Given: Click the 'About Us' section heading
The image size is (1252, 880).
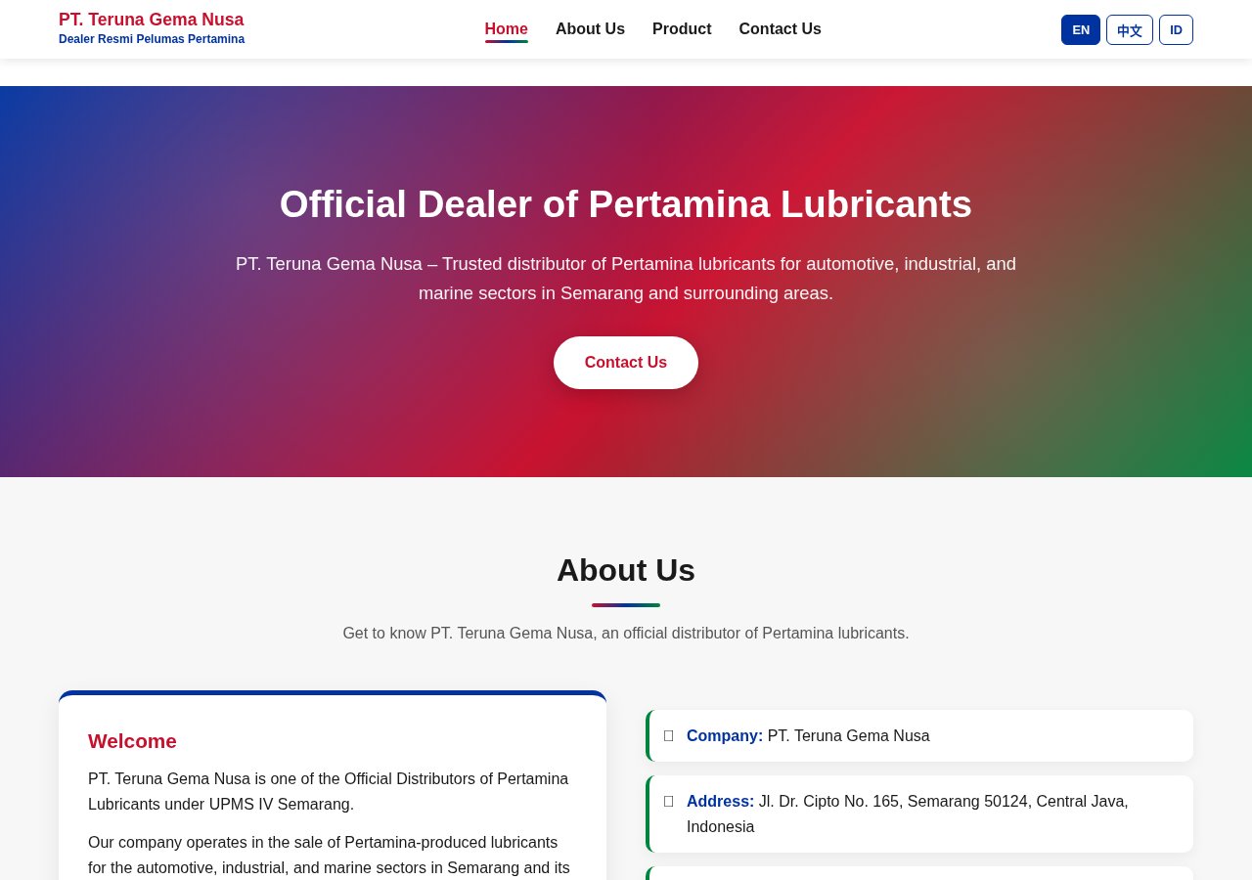Looking at the screenshot, I should coord(626,570).
